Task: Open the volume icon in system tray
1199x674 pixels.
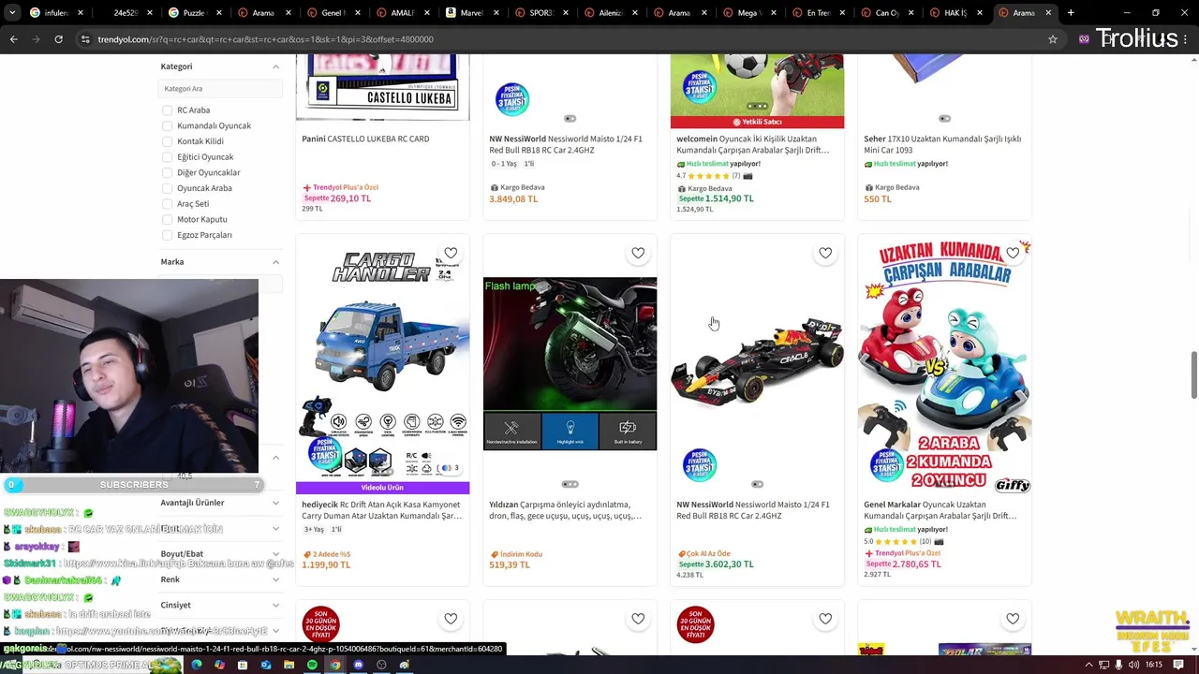Action: pos(1134,666)
